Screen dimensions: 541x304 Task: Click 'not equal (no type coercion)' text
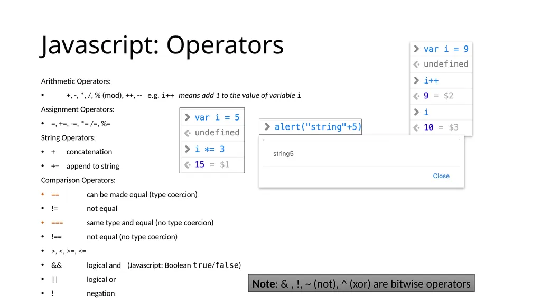pos(132,237)
